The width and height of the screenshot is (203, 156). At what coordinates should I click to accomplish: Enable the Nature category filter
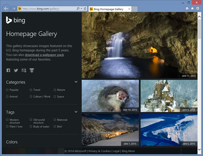click(x=55, y=90)
